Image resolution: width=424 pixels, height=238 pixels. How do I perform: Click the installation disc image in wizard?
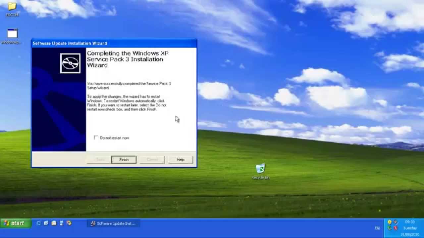(x=70, y=63)
